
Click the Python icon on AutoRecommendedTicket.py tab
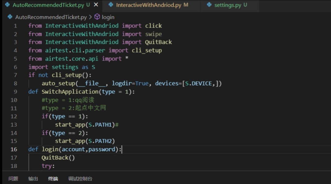pos(7,5)
